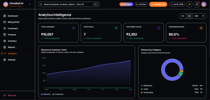Click the Settings gear icon
This screenshot has width=210, height=100.
coord(5,60)
